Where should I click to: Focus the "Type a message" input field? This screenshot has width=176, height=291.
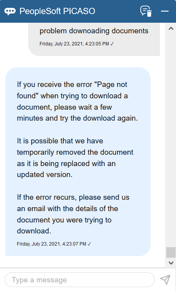coord(80,280)
